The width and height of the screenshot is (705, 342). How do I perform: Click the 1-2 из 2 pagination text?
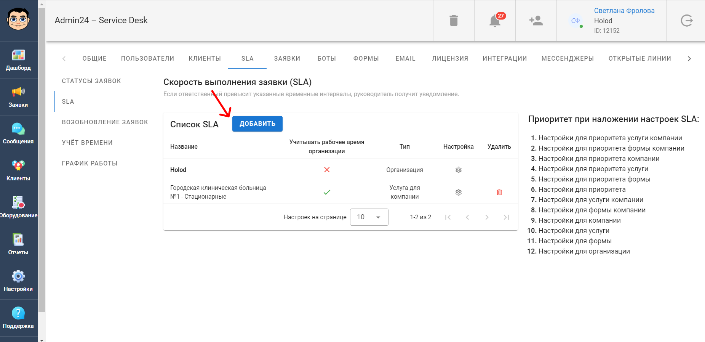(420, 217)
